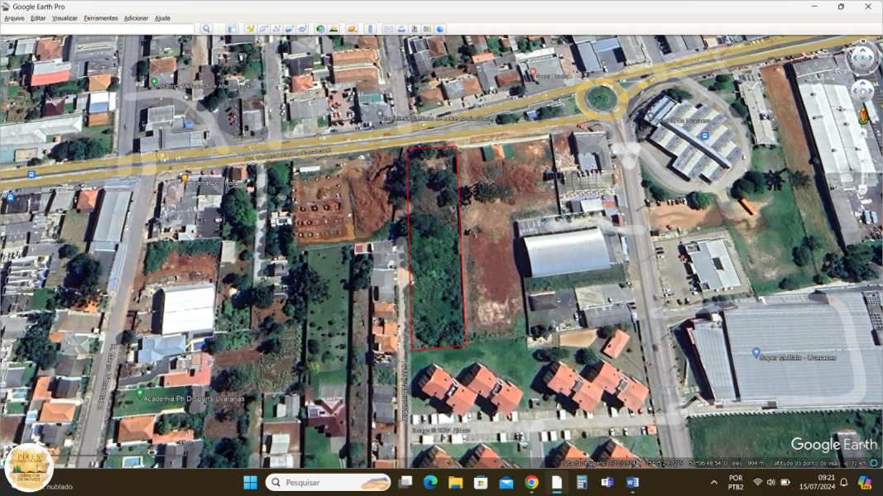883x496 pixels.
Task: Select the Add Polygon tool
Action: coord(263,29)
